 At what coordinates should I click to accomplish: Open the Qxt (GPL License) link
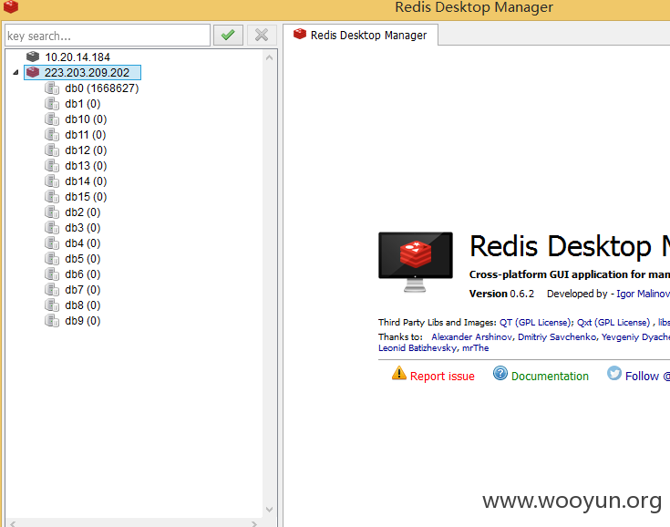[x=613, y=322]
